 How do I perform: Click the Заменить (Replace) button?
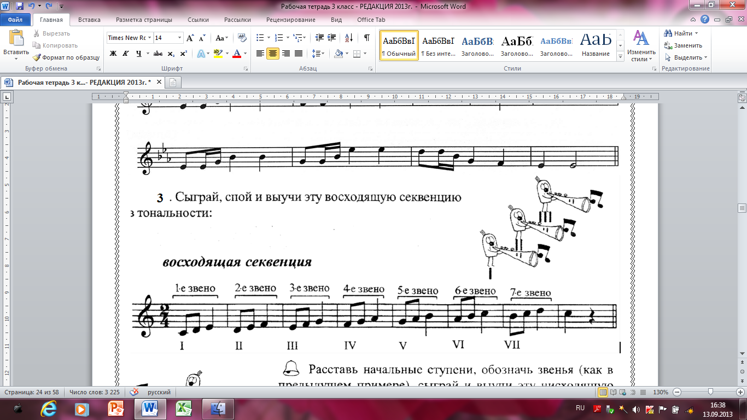coord(684,45)
